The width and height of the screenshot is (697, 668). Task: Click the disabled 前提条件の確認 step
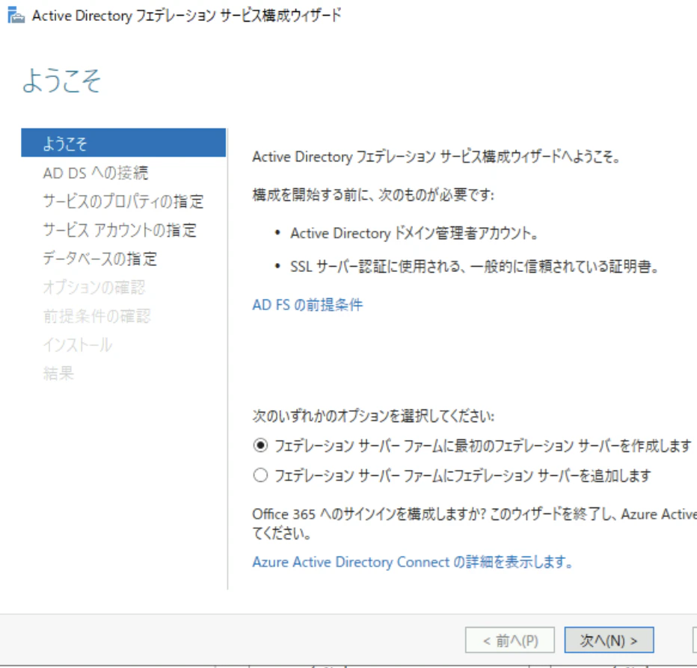click(97, 316)
